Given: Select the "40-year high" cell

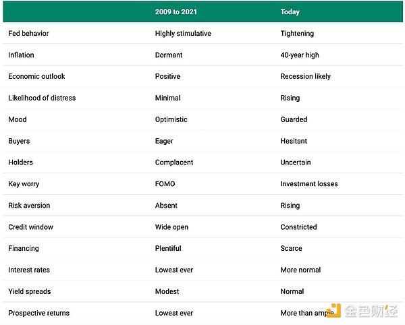Looking at the screenshot, I should click(x=301, y=55).
